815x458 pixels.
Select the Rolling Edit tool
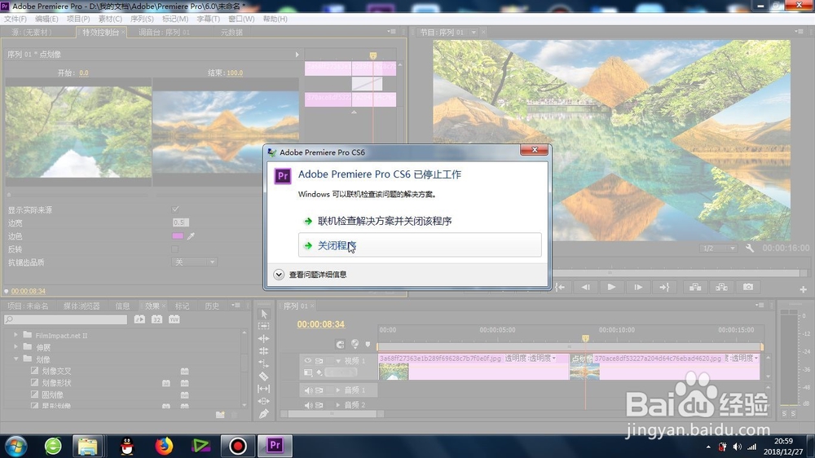coord(263,351)
